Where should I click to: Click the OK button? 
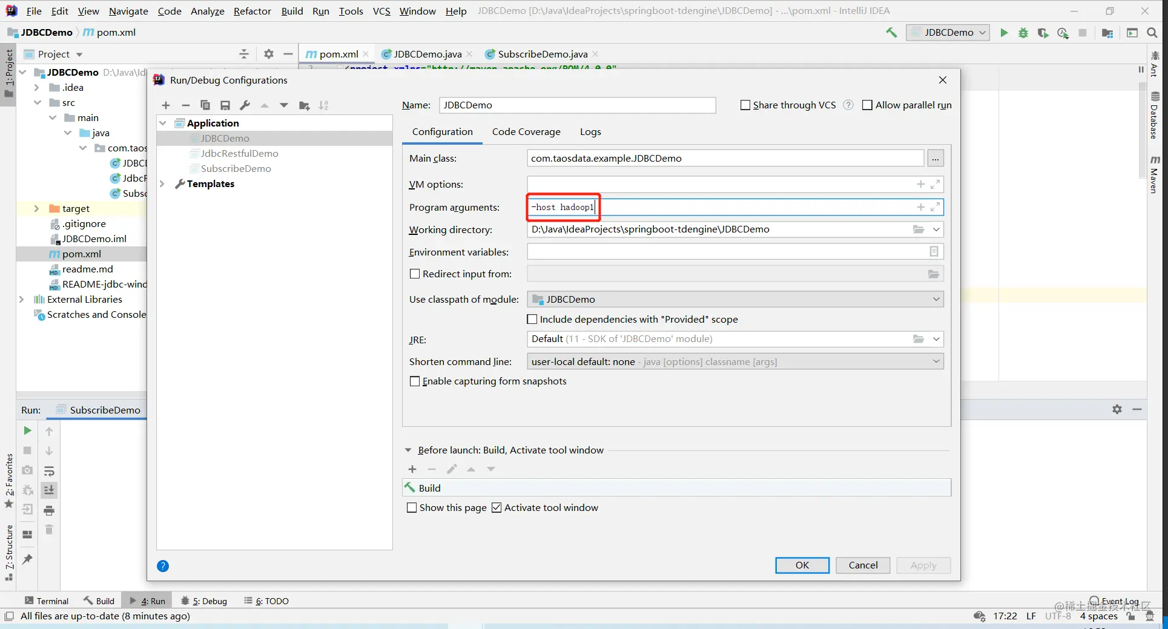[802, 565]
